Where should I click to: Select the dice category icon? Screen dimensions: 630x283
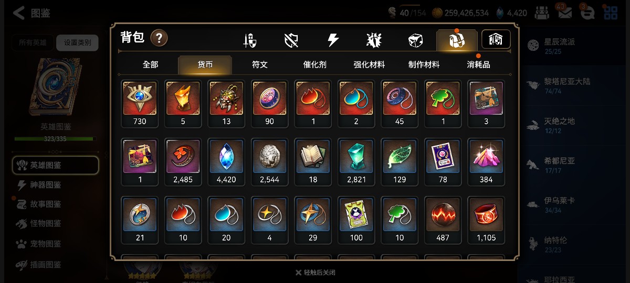[416, 40]
